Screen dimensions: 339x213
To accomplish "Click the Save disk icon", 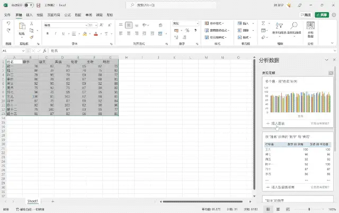I will click(39, 5).
